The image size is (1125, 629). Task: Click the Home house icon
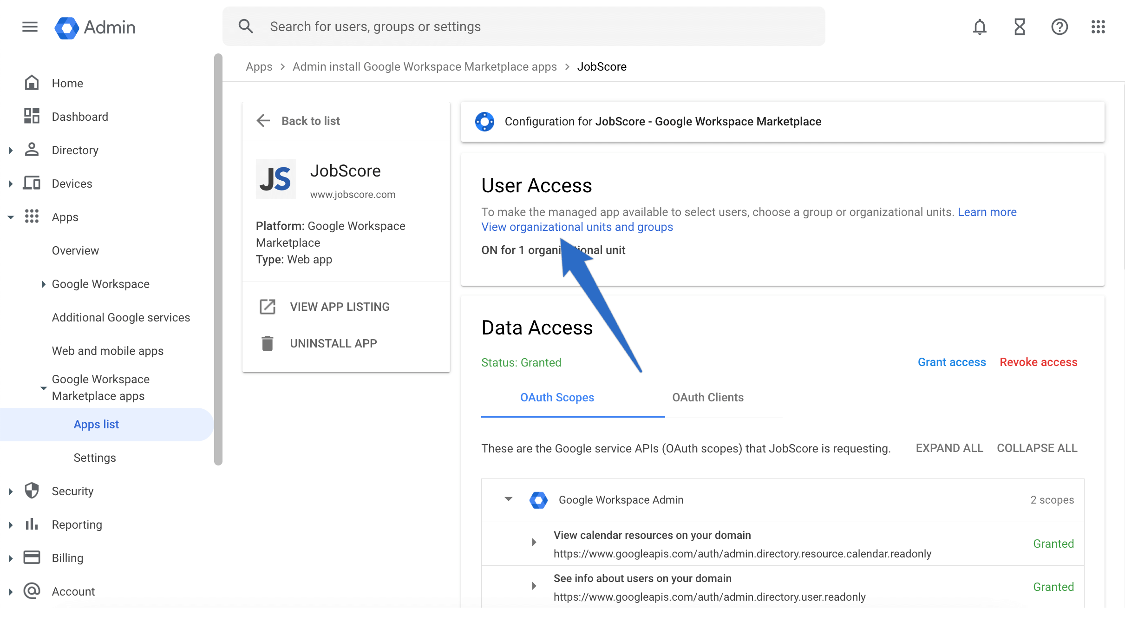coord(32,83)
